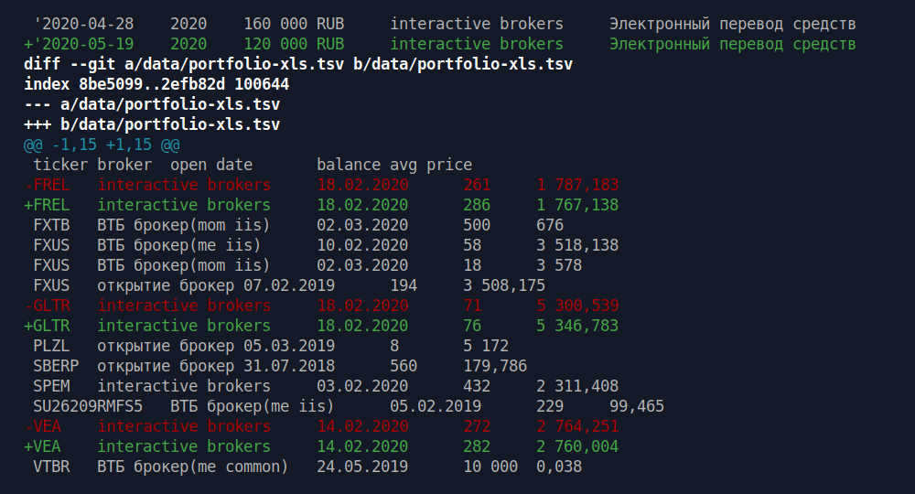Click the ticker column header

(x=60, y=165)
